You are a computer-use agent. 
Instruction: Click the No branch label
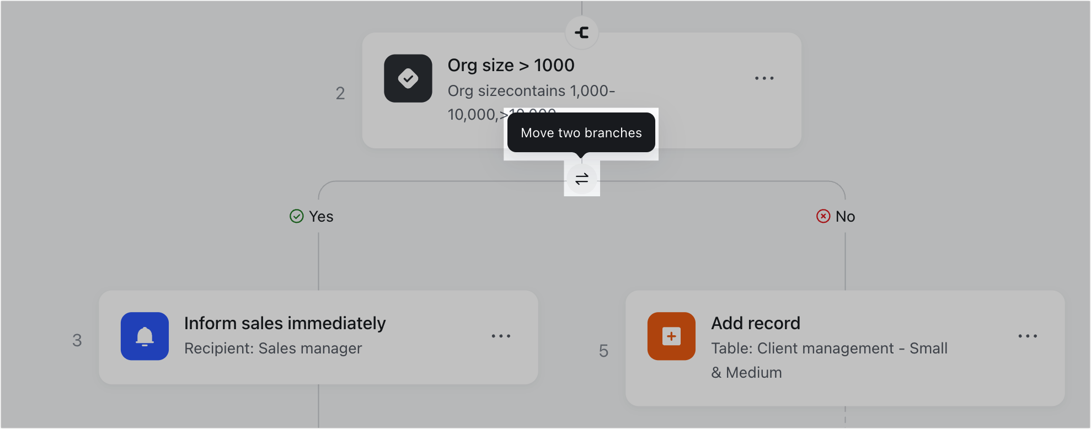[x=844, y=216]
